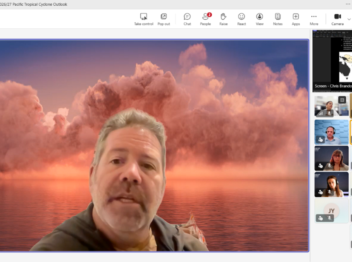Image resolution: width=352 pixels, height=262 pixels.
Task: Click the Take control icon
Action: click(143, 17)
